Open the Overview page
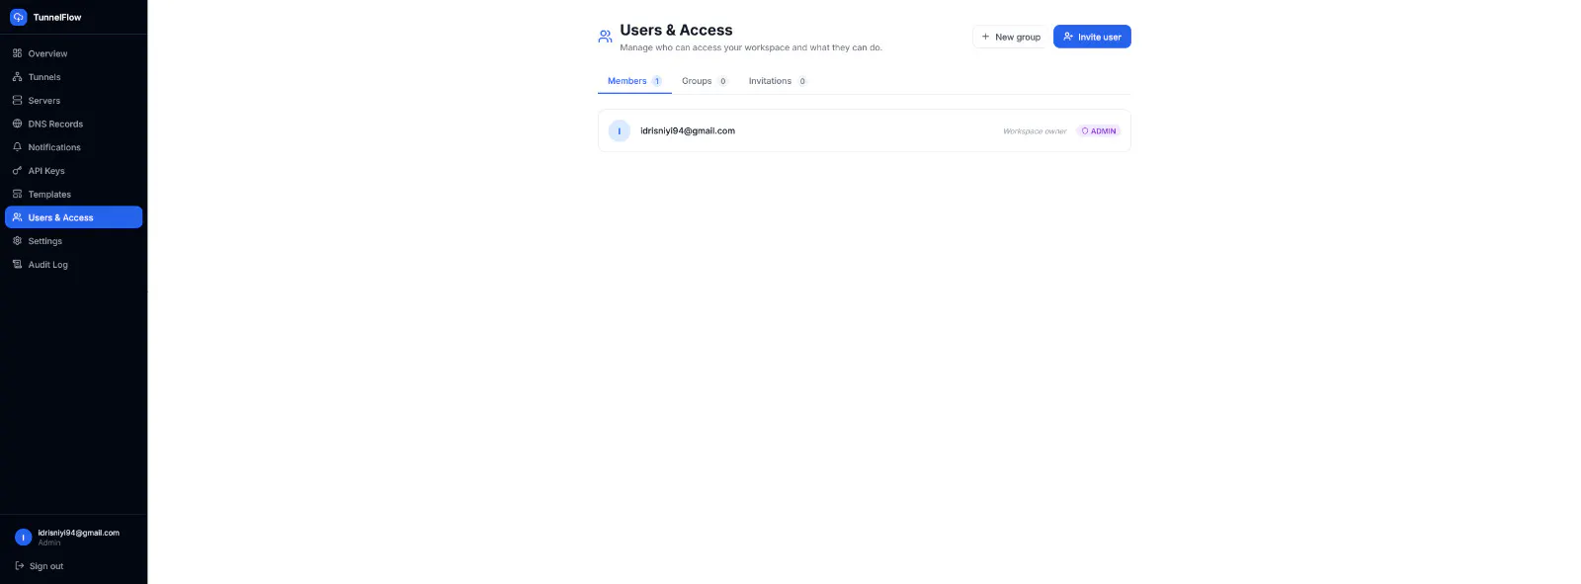Image resolution: width=1581 pixels, height=584 pixels. click(74, 53)
